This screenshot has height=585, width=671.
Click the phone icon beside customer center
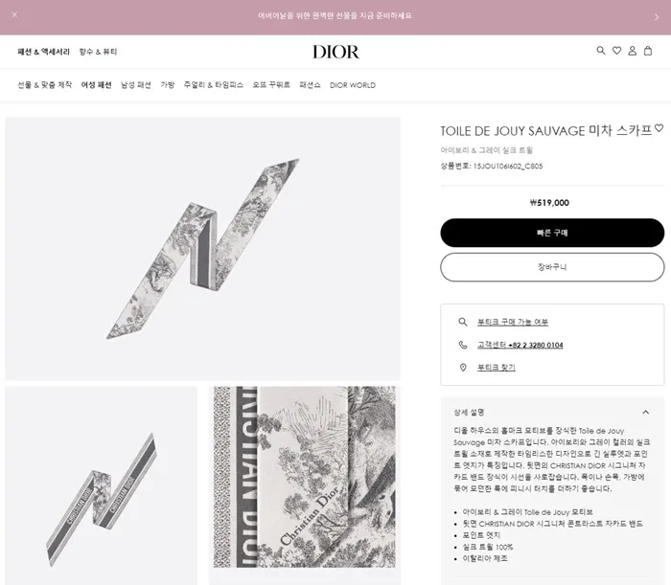tap(463, 345)
